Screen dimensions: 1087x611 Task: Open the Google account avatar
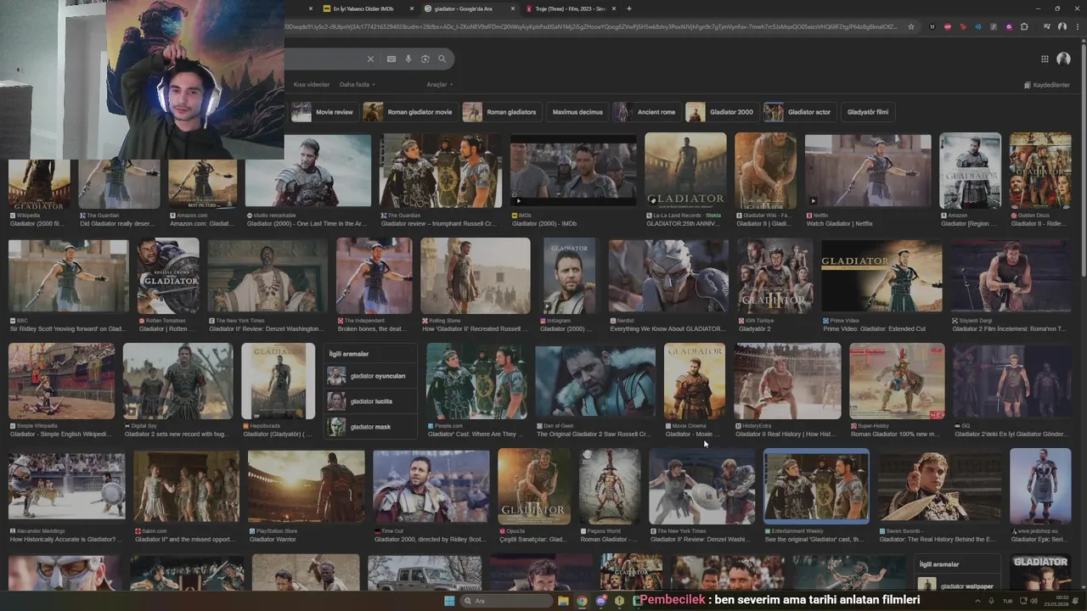point(1063,59)
